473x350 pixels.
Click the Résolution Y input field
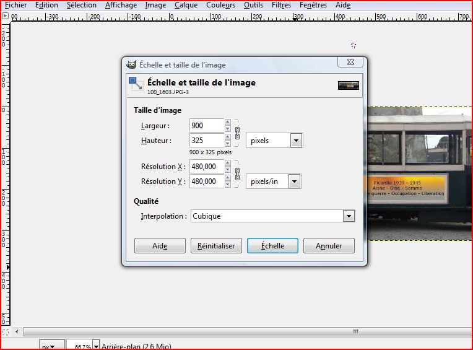(x=207, y=182)
